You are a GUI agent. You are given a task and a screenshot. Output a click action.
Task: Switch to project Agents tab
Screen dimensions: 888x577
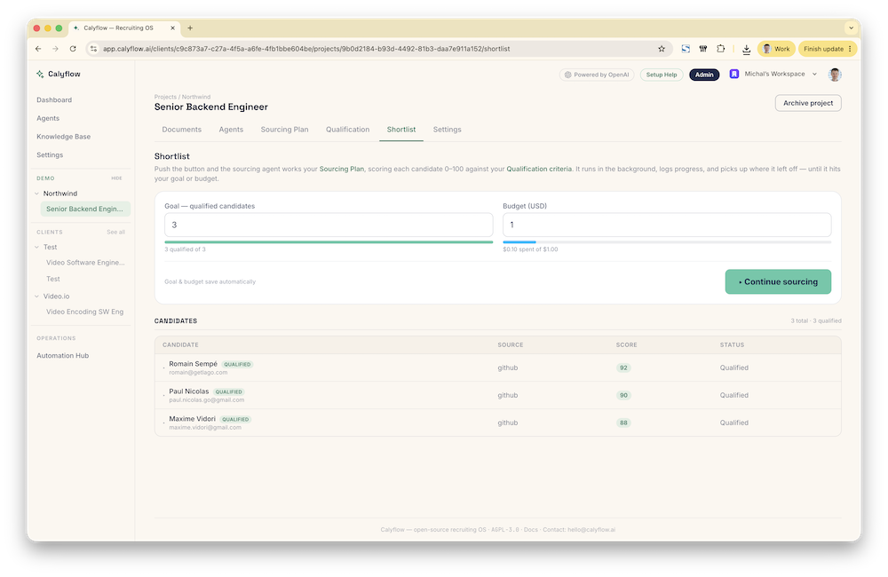coord(231,130)
